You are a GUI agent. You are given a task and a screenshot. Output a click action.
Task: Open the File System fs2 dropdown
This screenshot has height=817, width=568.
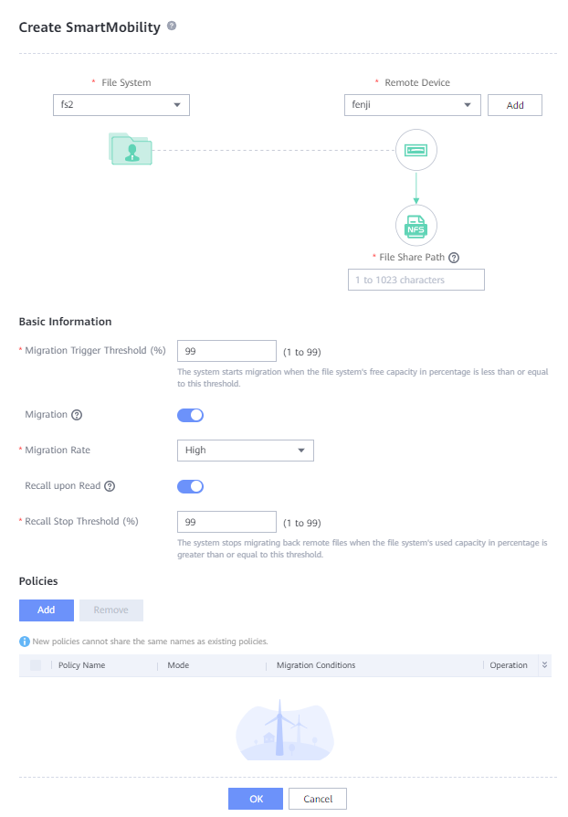tap(121, 105)
